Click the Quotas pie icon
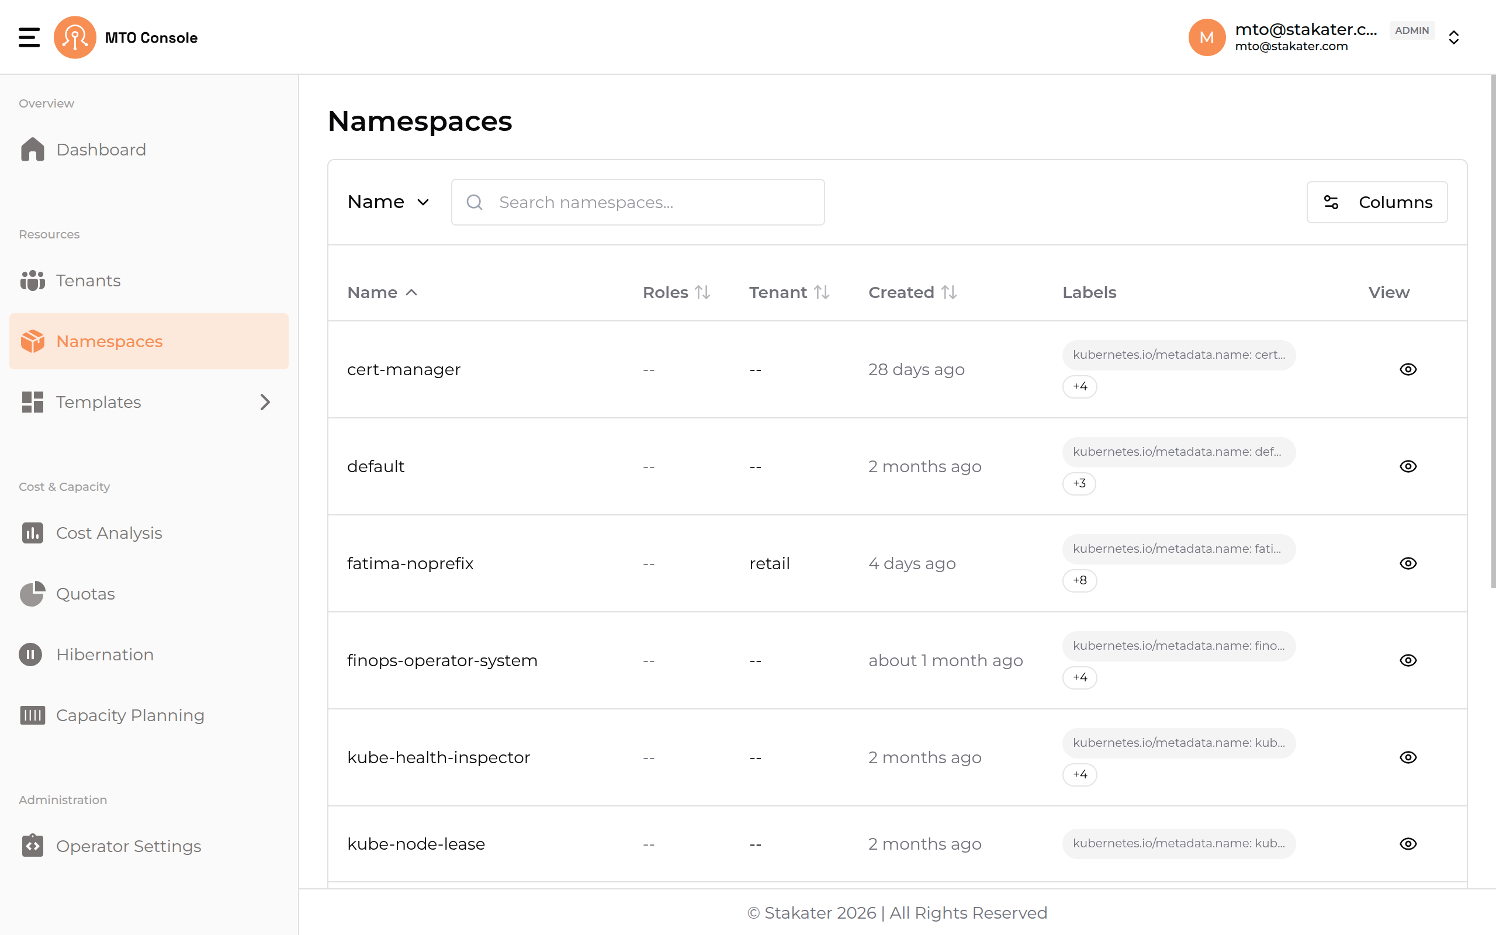Viewport: 1496px width, 935px height. tap(32, 593)
